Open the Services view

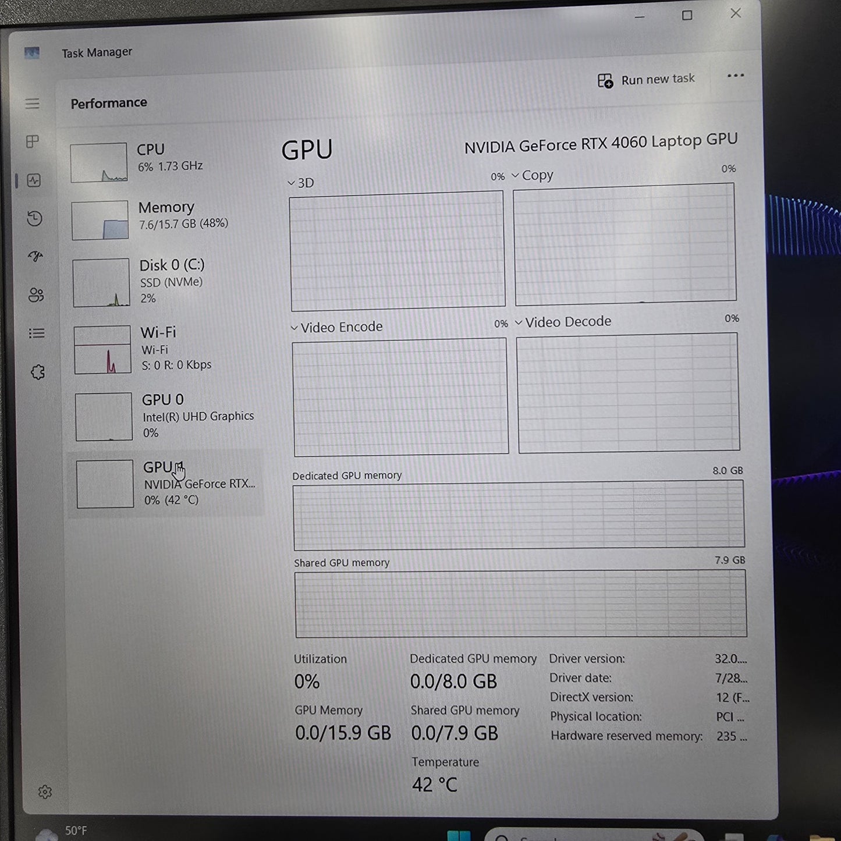coord(38,372)
